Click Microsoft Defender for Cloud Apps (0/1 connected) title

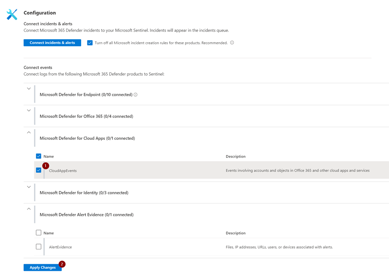coord(87,138)
